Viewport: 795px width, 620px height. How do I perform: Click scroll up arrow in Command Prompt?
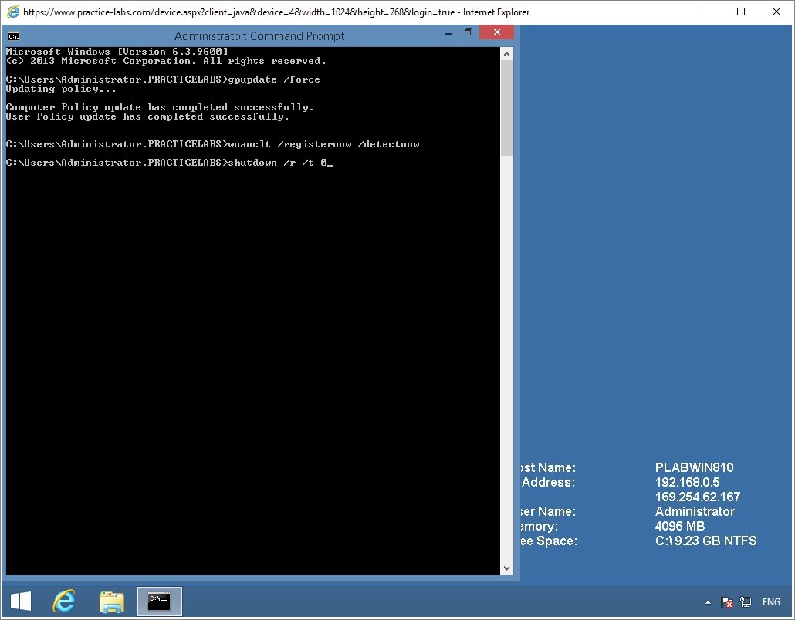(507, 55)
